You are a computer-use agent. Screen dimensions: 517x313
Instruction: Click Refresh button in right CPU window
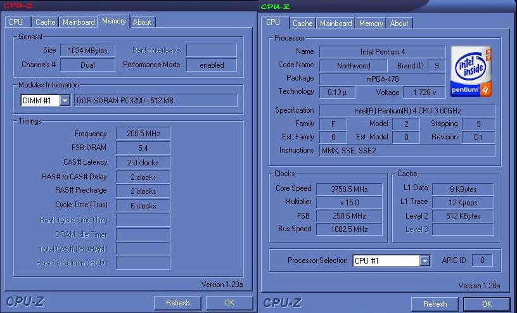(435, 304)
